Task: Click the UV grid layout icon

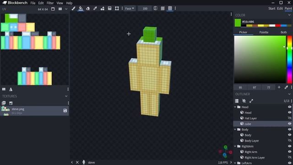Action: tap(60, 9)
